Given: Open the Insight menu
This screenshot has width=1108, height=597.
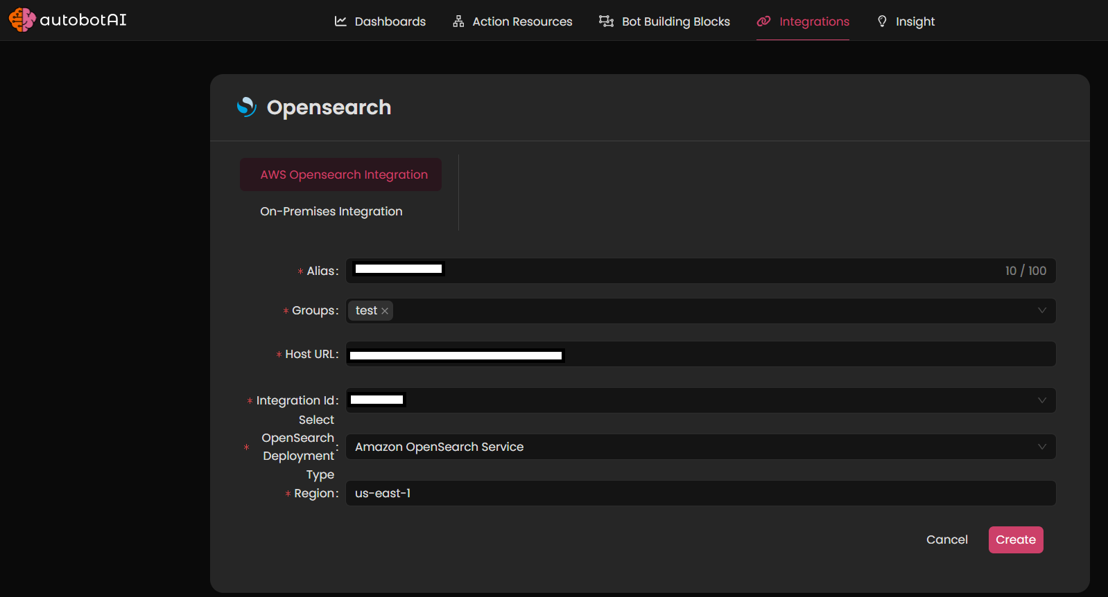Looking at the screenshot, I should coord(906,21).
